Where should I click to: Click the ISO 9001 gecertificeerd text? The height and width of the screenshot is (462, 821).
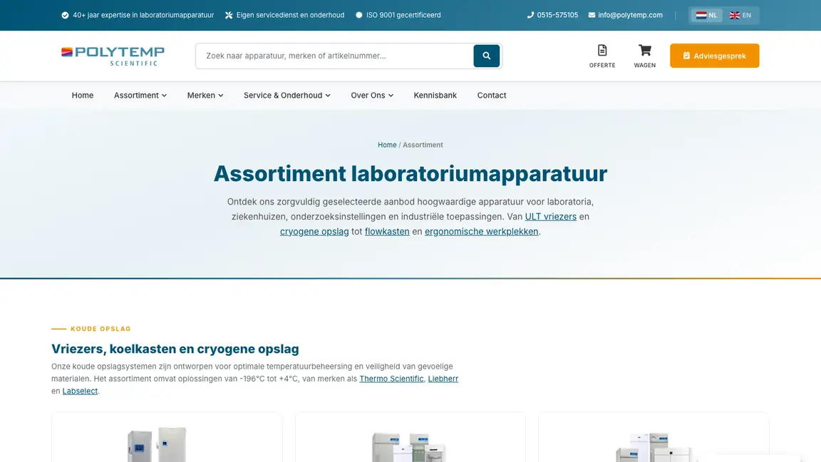[403, 15]
